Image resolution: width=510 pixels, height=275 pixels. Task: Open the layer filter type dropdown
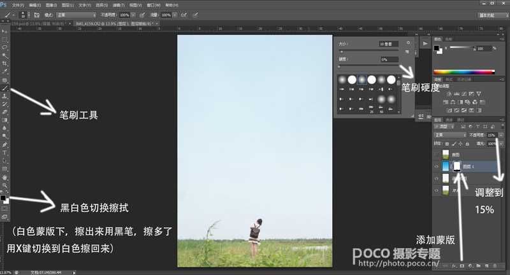tap(444, 127)
